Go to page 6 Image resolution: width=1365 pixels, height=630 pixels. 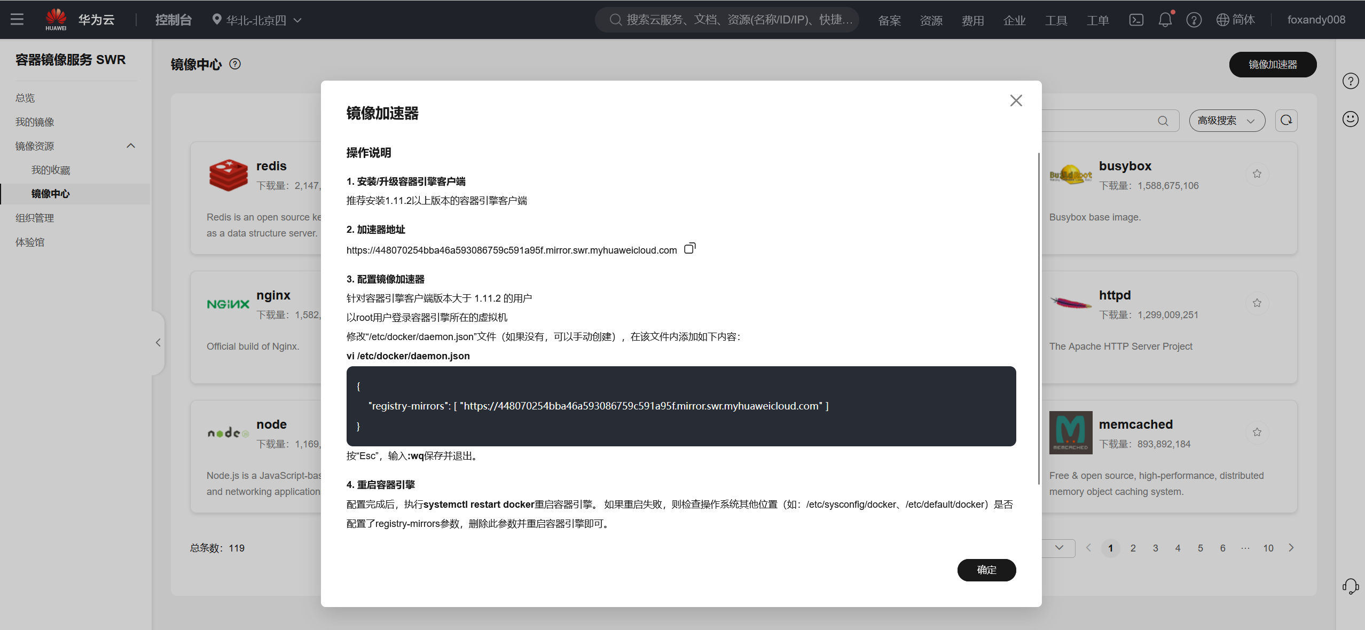click(x=1223, y=548)
